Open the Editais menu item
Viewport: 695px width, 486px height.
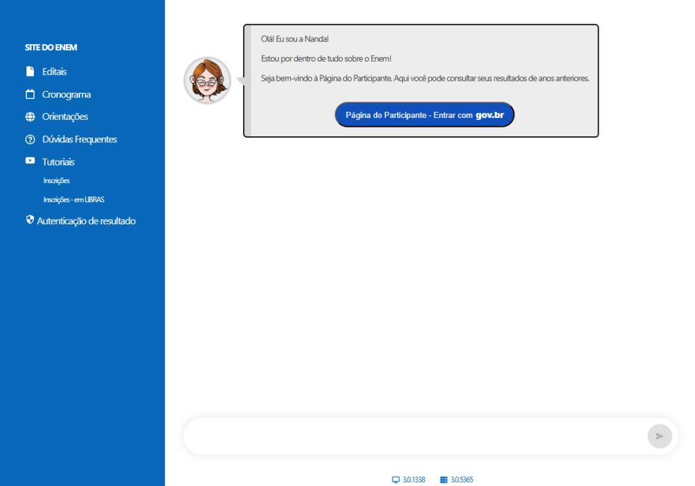click(54, 72)
